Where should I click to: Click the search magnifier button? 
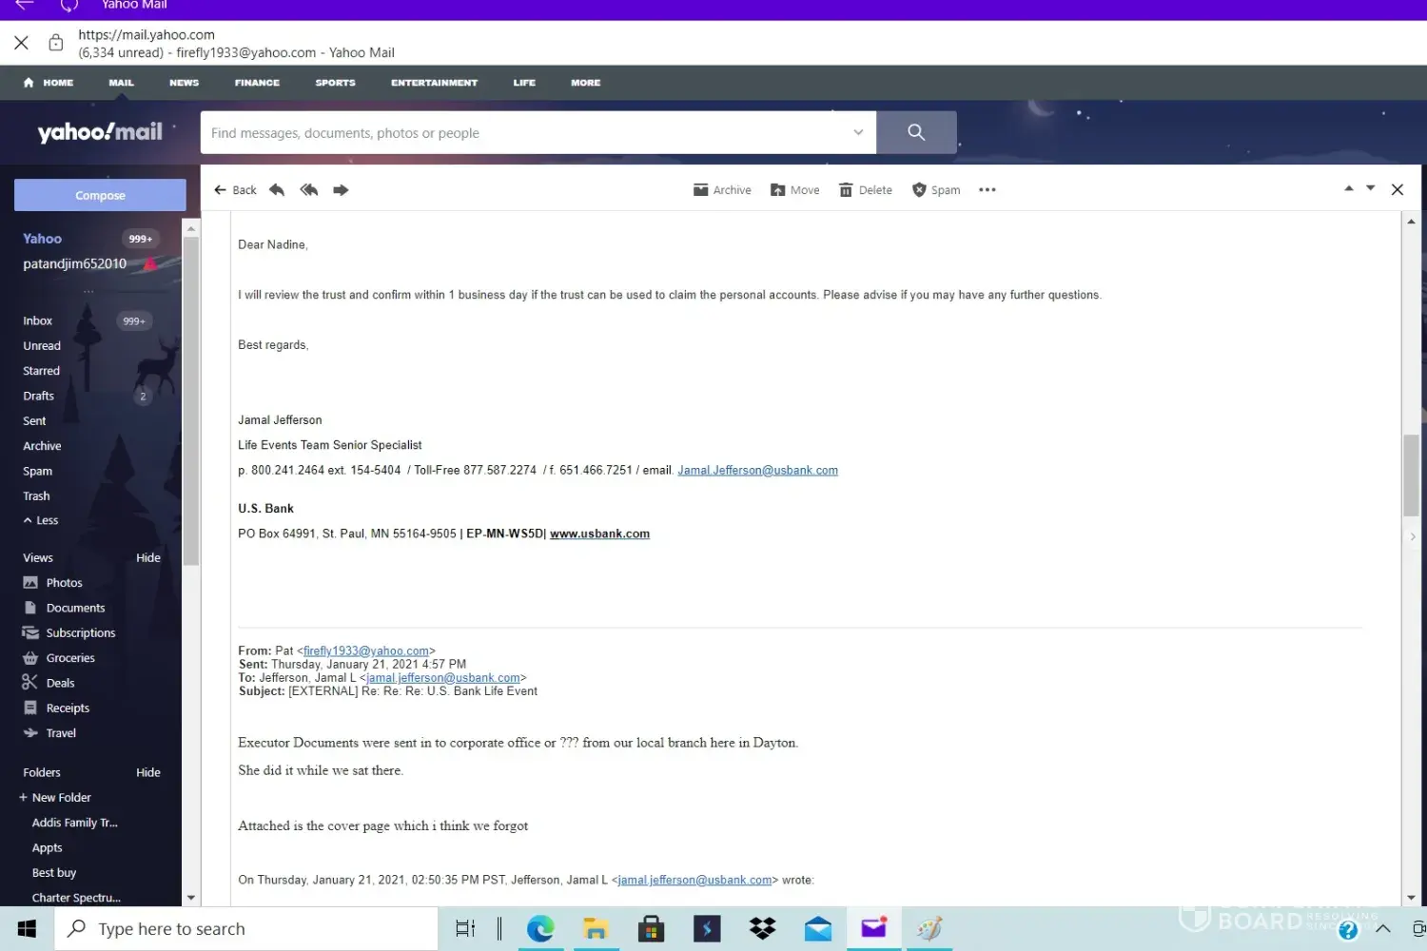[916, 132]
